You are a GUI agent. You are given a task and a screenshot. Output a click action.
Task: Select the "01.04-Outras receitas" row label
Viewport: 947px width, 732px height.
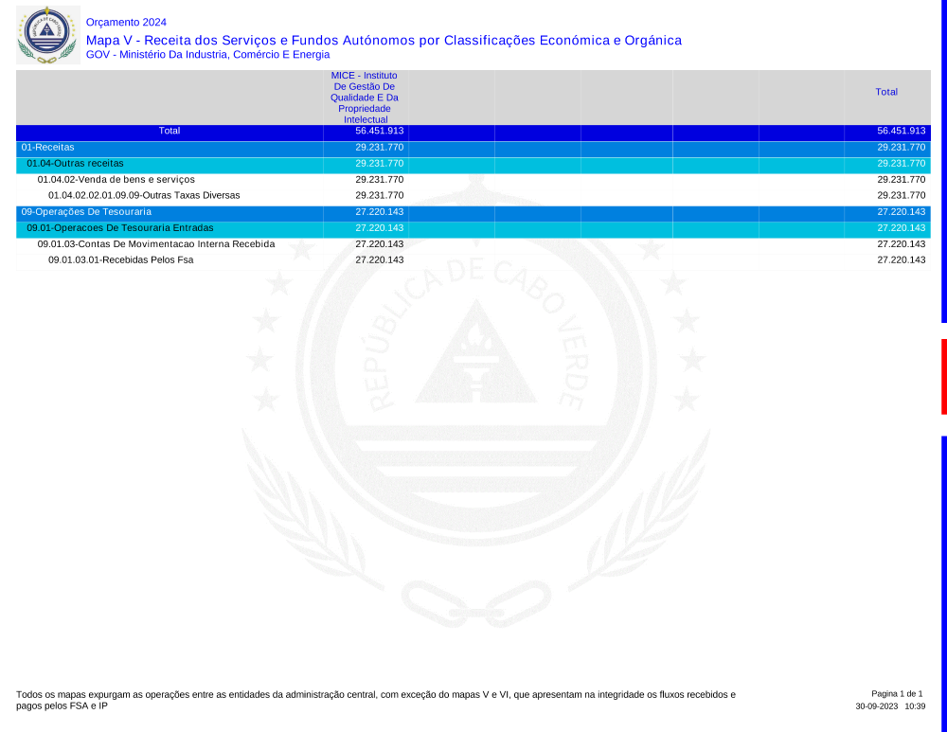tap(75, 164)
